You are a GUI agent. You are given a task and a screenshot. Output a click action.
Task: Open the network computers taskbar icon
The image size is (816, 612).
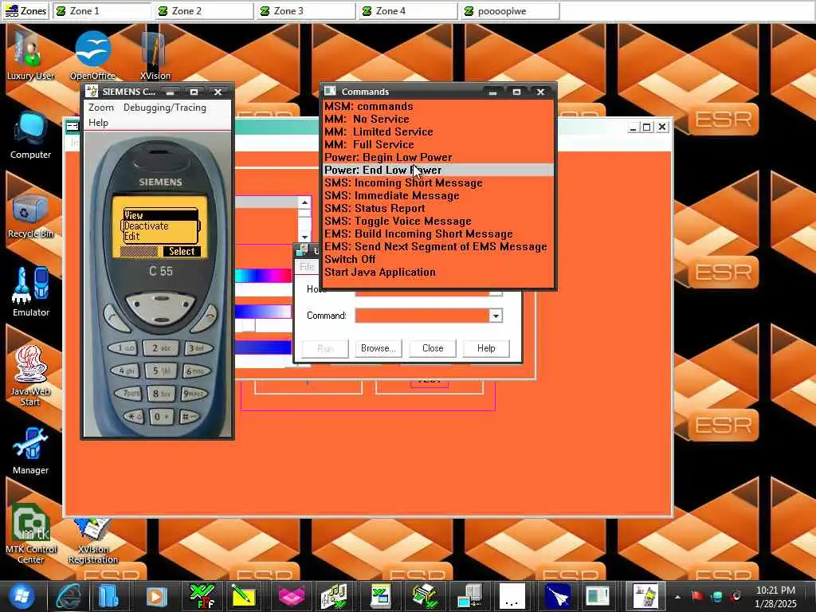[x=469, y=596]
